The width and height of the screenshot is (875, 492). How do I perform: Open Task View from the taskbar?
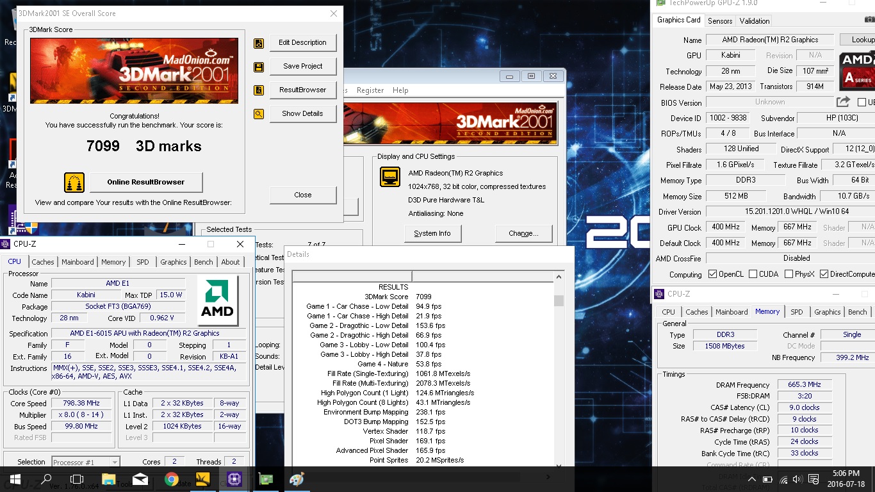click(77, 479)
